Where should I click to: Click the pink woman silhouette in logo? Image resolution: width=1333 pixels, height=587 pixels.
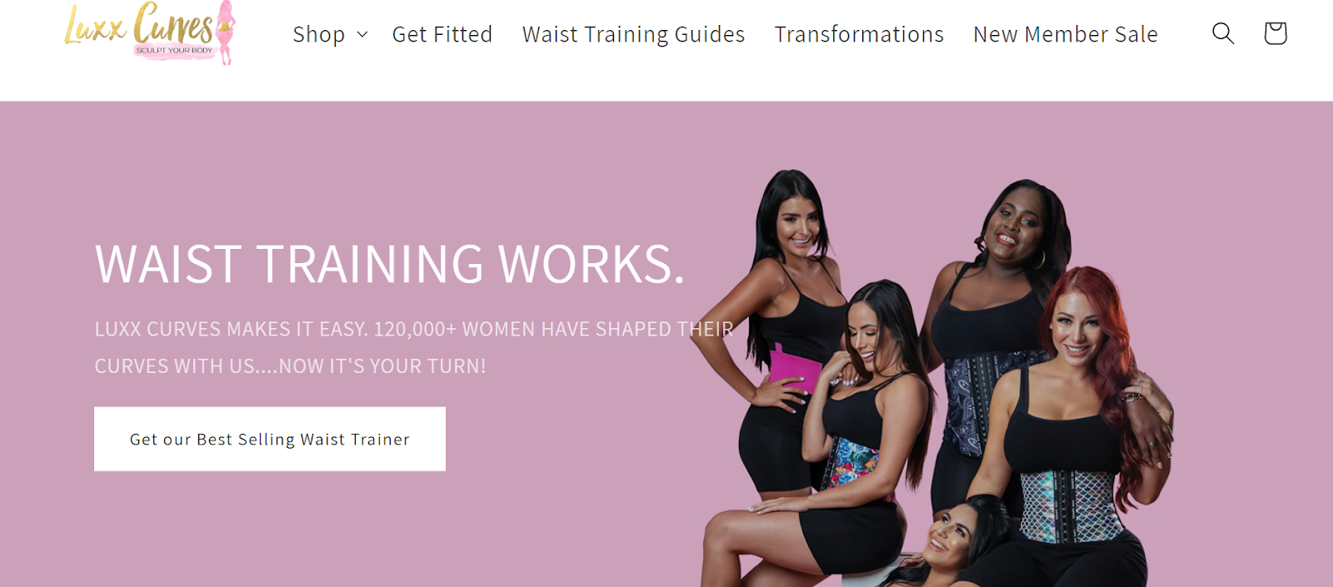click(x=224, y=32)
